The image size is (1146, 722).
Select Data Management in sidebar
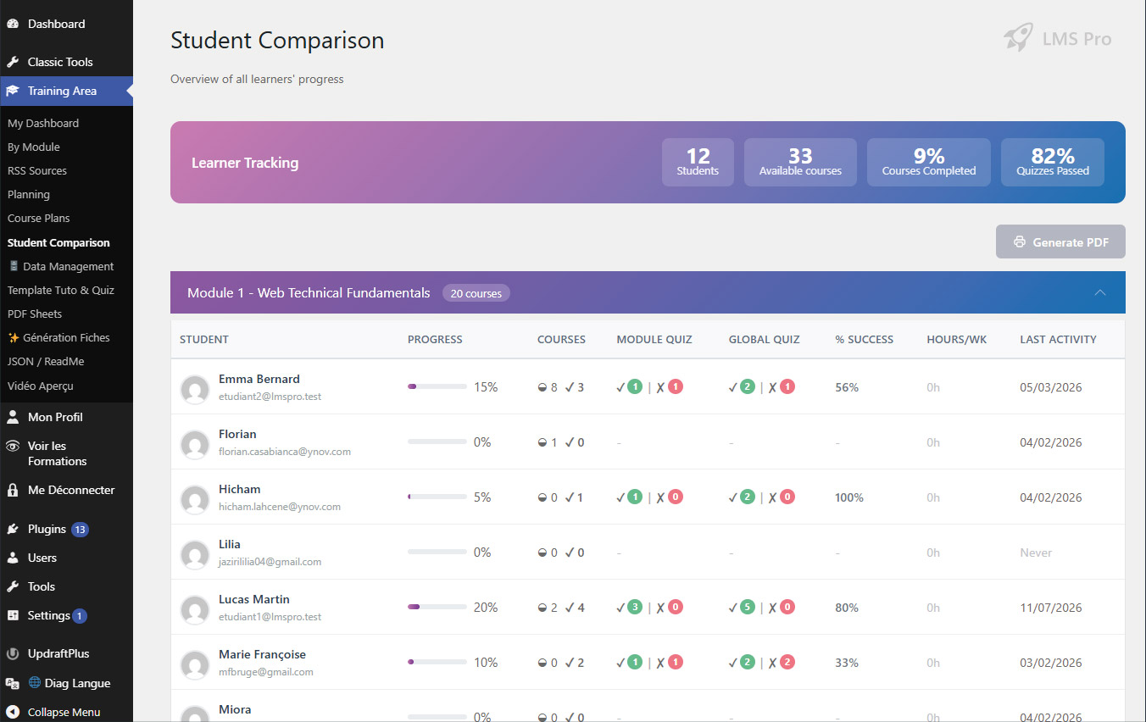pos(61,266)
